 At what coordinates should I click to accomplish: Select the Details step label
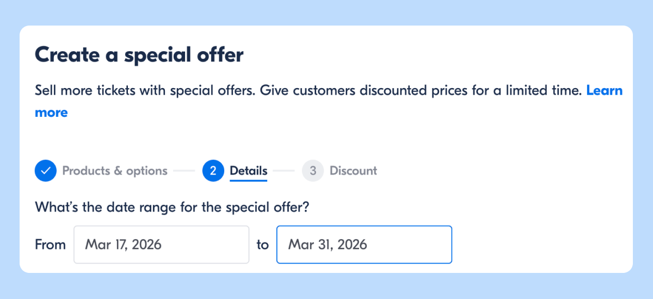tap(248, 171)
